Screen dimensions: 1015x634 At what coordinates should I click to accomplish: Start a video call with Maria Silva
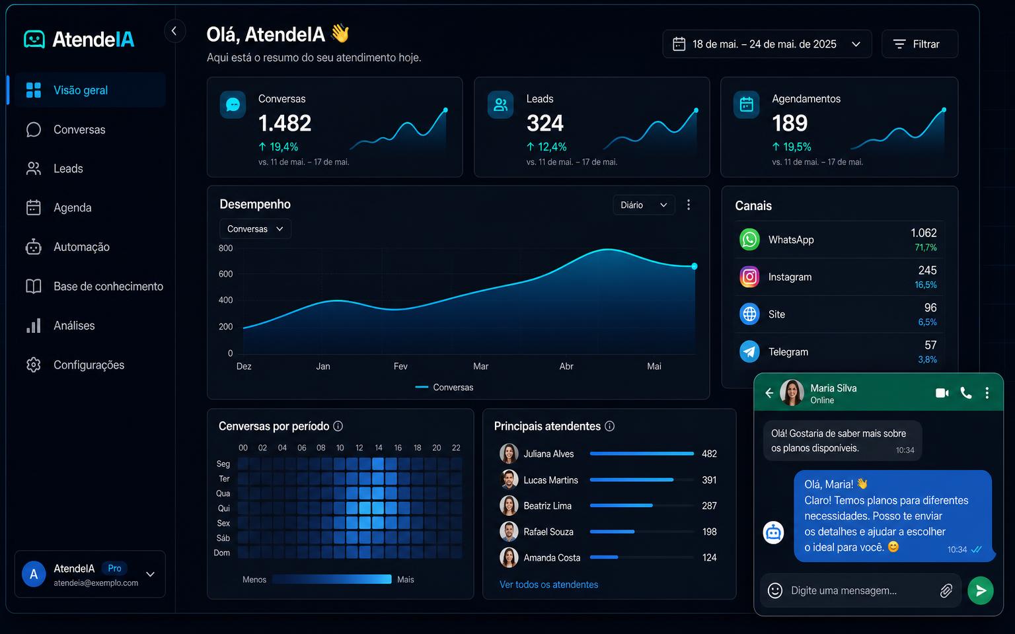pyautogui.click(x=942, y=393)
